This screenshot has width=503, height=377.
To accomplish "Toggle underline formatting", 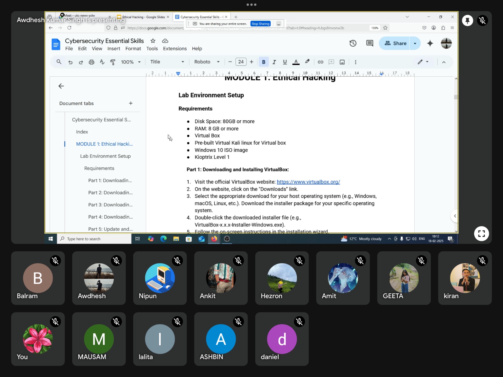I will click(285, 62).
